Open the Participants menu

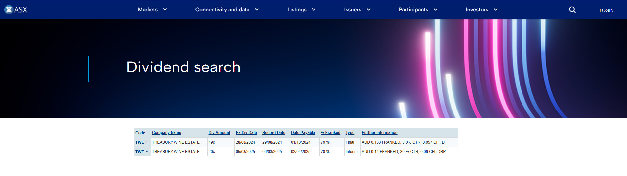pyautogui.click(x=413, y=10)
